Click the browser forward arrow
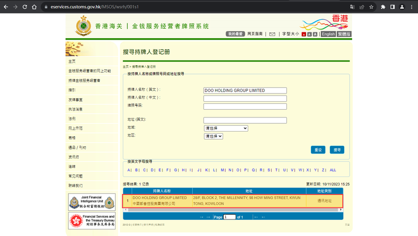 pos(15,7)
